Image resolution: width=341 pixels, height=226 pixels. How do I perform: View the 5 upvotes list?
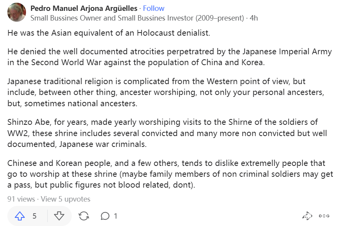coord(66,199)
